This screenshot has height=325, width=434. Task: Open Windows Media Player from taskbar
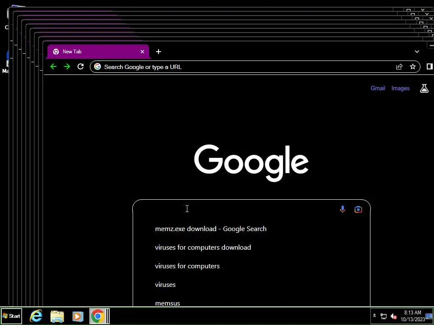pos(78,316)
